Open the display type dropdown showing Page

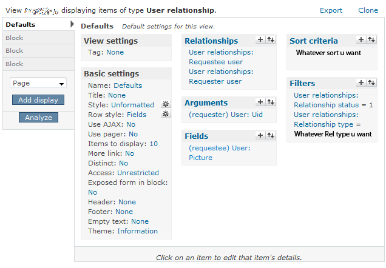[38, 83]
